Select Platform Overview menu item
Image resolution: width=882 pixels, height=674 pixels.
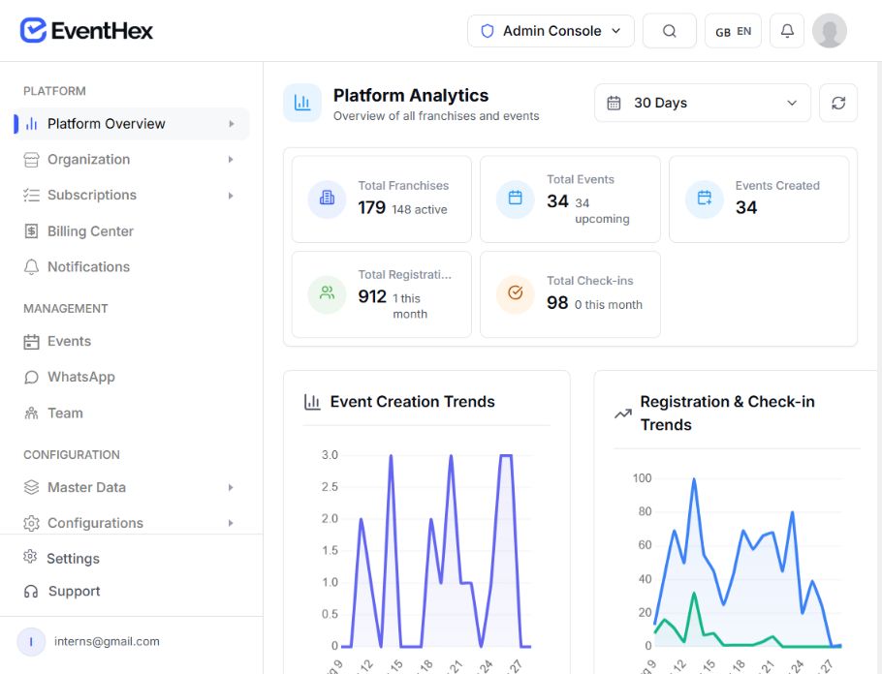131,124
